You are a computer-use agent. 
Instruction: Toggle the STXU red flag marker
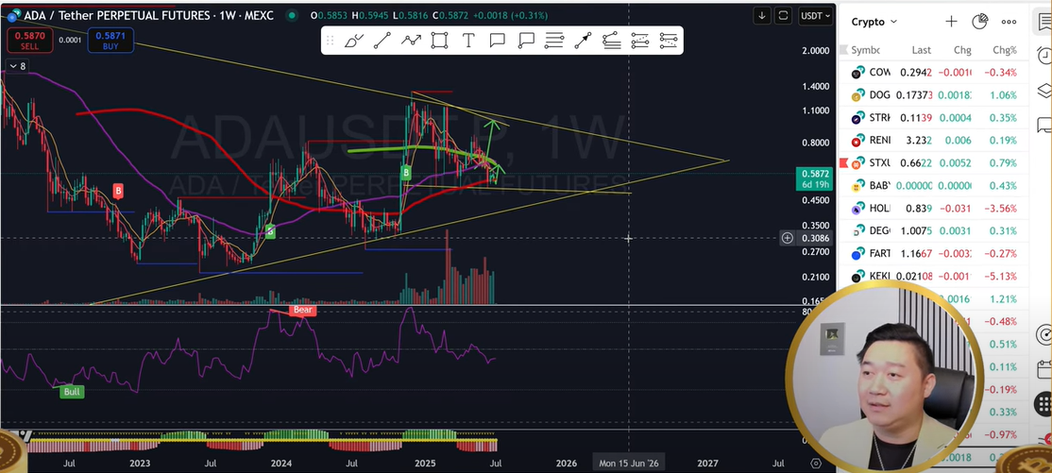coord(843,161)
